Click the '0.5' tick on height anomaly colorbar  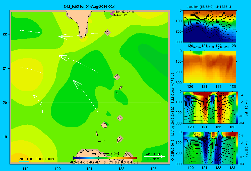(x=136, y=162)
